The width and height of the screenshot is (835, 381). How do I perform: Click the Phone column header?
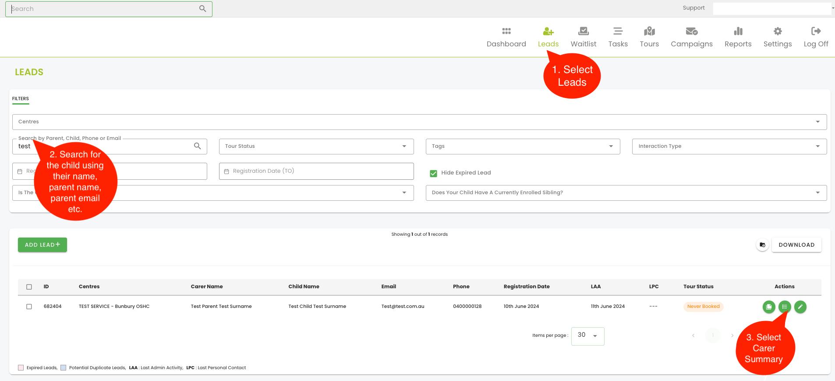coord(461,287)
